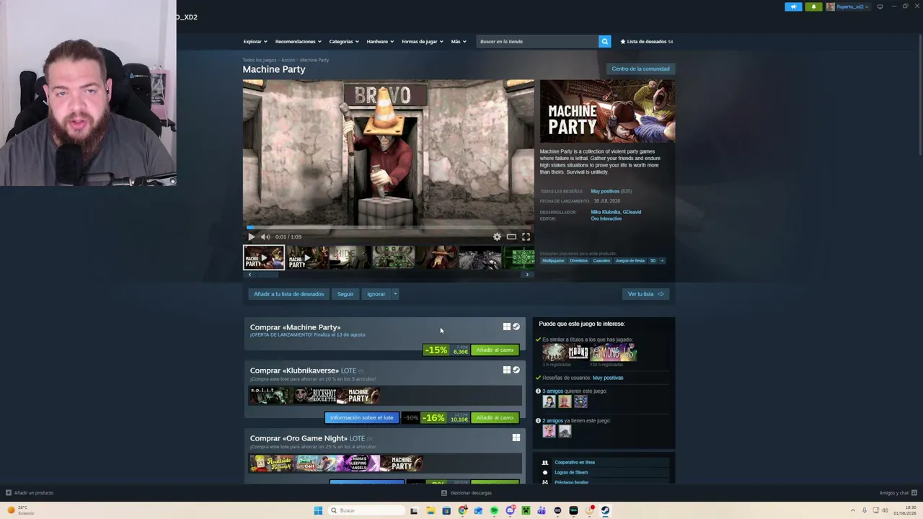Click 'Añadir a tu lista de deseados'

288,294
